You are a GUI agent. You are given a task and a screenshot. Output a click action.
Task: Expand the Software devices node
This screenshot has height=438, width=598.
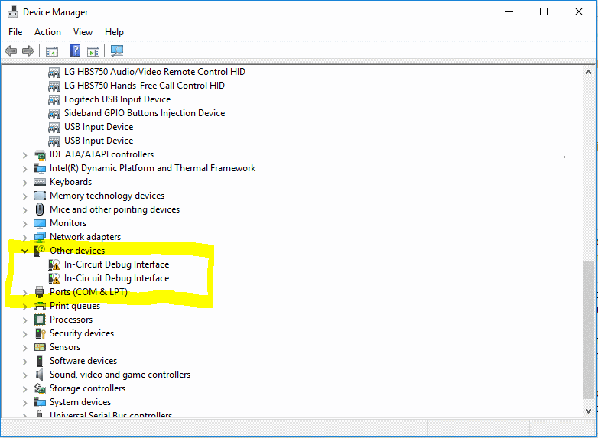click(x=24, y=362)
